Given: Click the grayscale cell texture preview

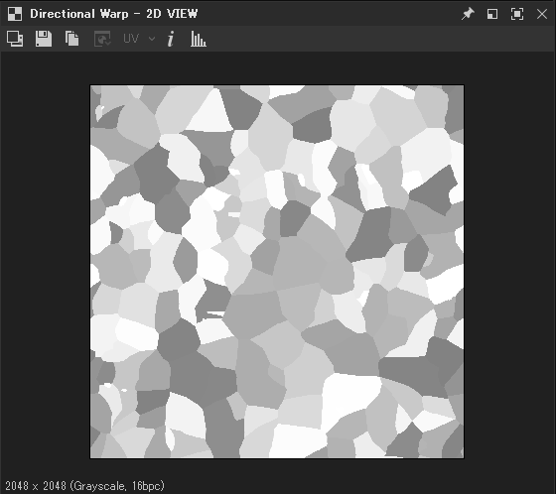Looking at the screenshot, I should coord(277,272).
